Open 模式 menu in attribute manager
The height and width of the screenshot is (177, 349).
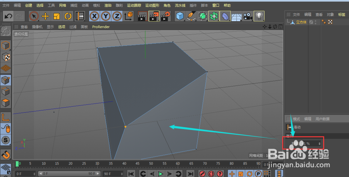(296, 119)
